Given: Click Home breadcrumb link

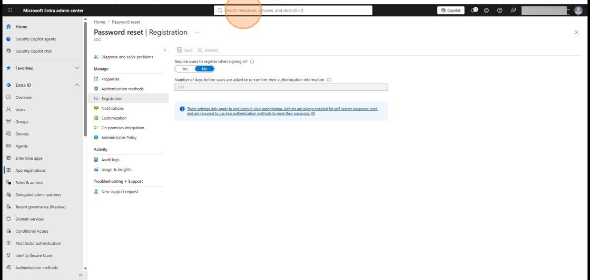Looking at the screenshot, I should 100,22.
